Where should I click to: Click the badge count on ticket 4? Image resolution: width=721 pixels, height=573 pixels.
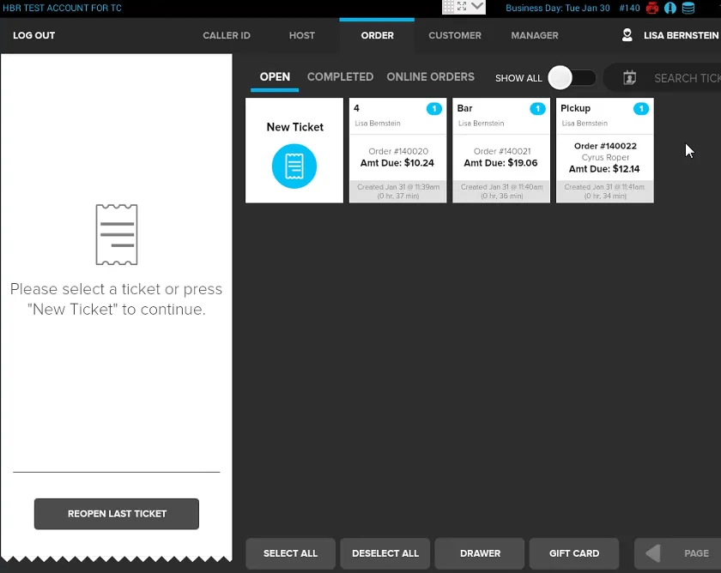pos(434,109)
